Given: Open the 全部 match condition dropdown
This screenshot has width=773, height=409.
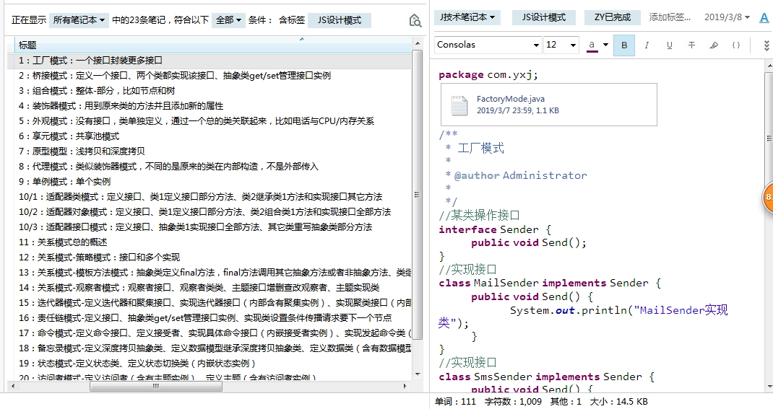Looking at the screenshot, I should [228, 20].
